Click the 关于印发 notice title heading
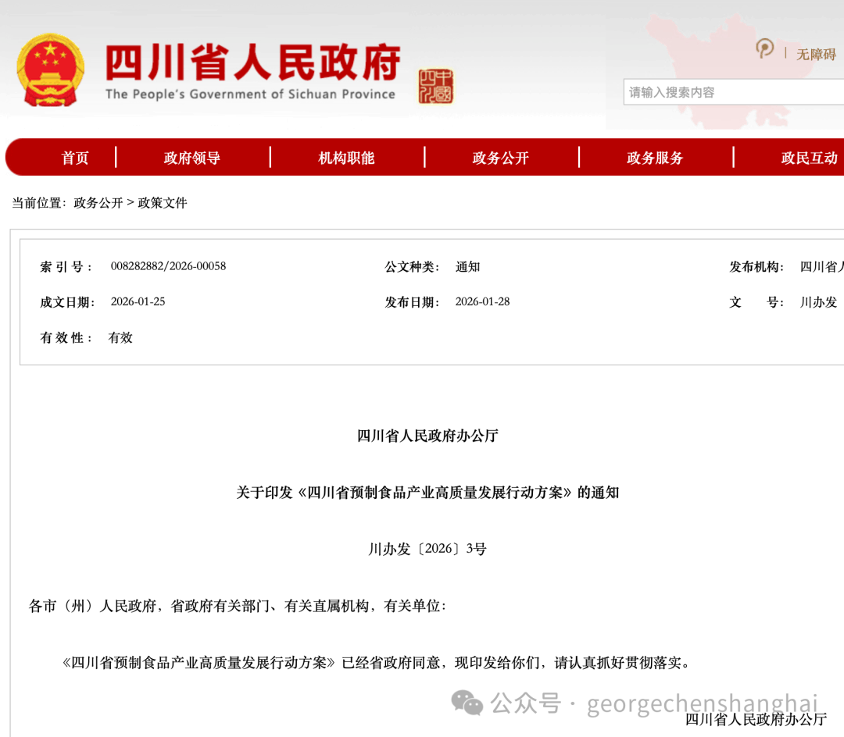 [x=427, y=493]
